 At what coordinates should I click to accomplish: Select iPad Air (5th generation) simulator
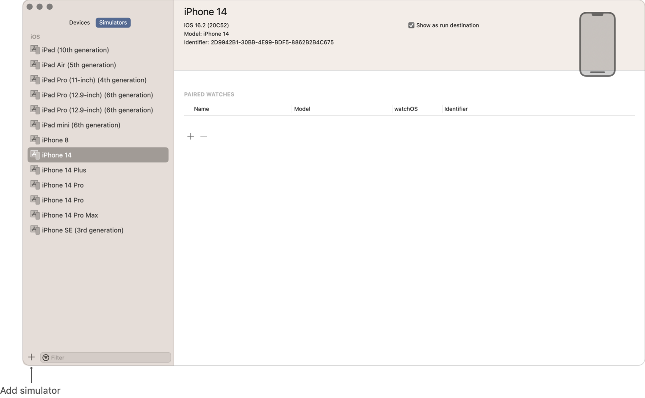pos(79,65)
